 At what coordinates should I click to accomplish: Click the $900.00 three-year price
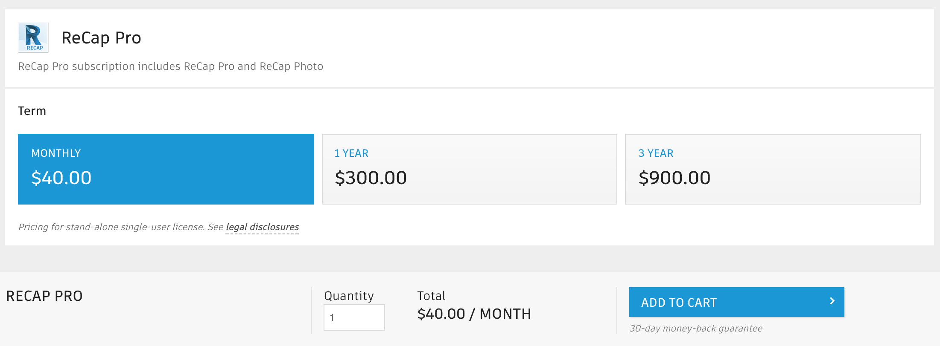(x=674, y=178)
